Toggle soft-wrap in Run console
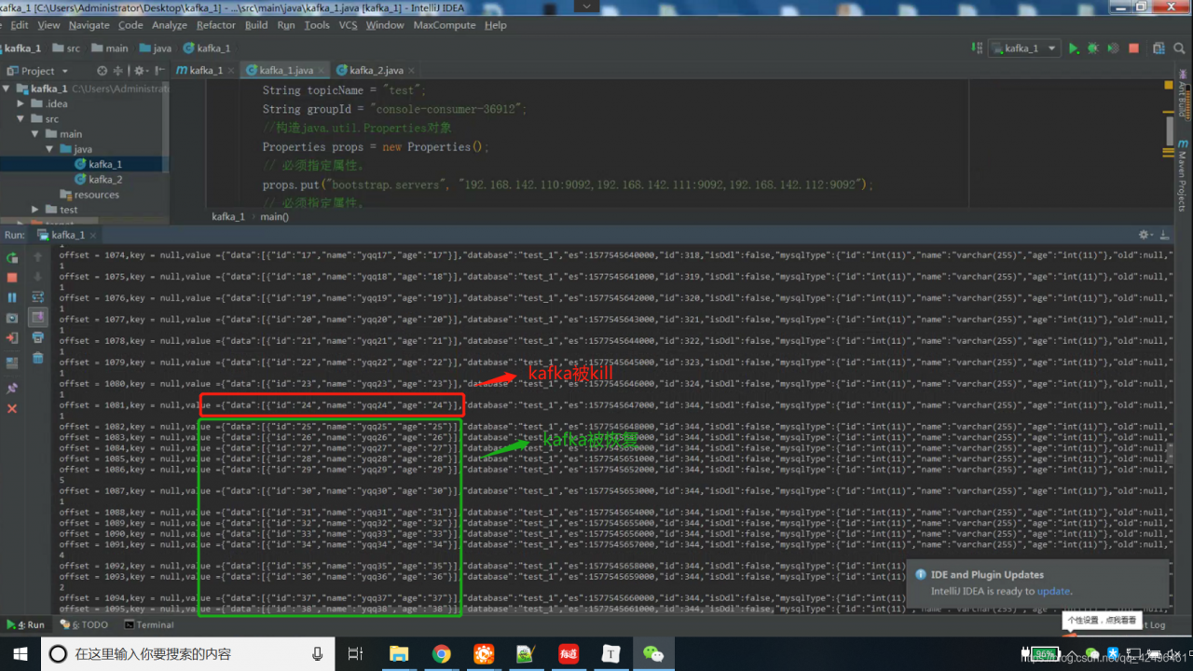This screenshot has width=1193, height=671. click(x=38, y=297)
